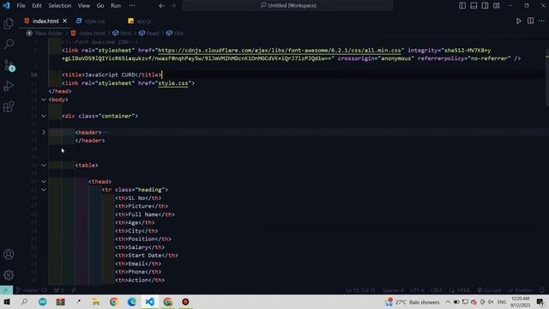Click the Spaces indentation status item
The image size is (549, 309).
[393, 290]
